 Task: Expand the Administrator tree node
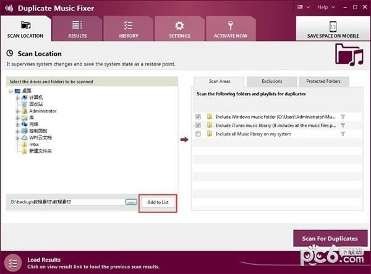click(x=17, y=111)
